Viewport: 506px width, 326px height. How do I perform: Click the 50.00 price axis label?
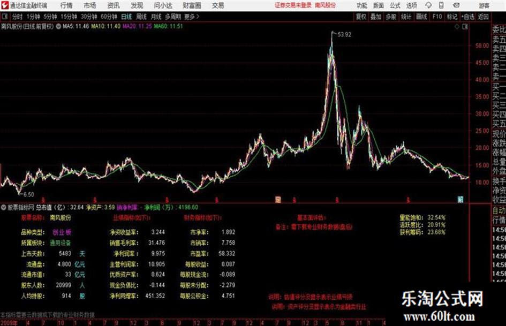(x=482, y=46)
